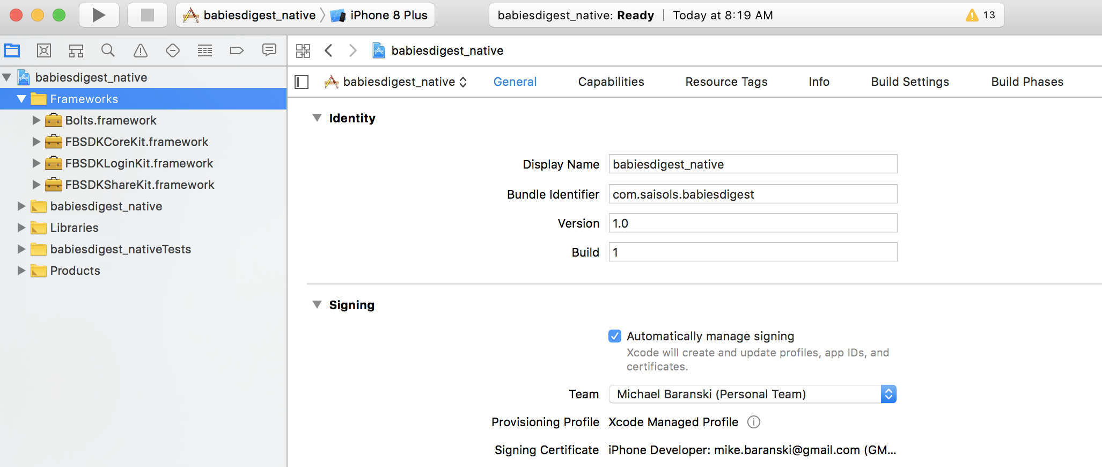Screen dimensions: 1102x467
Task: Collapse the Signing section
Action: coord(317,304)
